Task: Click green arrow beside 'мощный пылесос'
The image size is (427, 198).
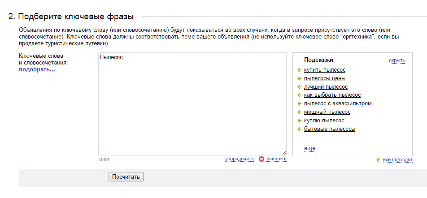Action: click(x=299, y=112)
